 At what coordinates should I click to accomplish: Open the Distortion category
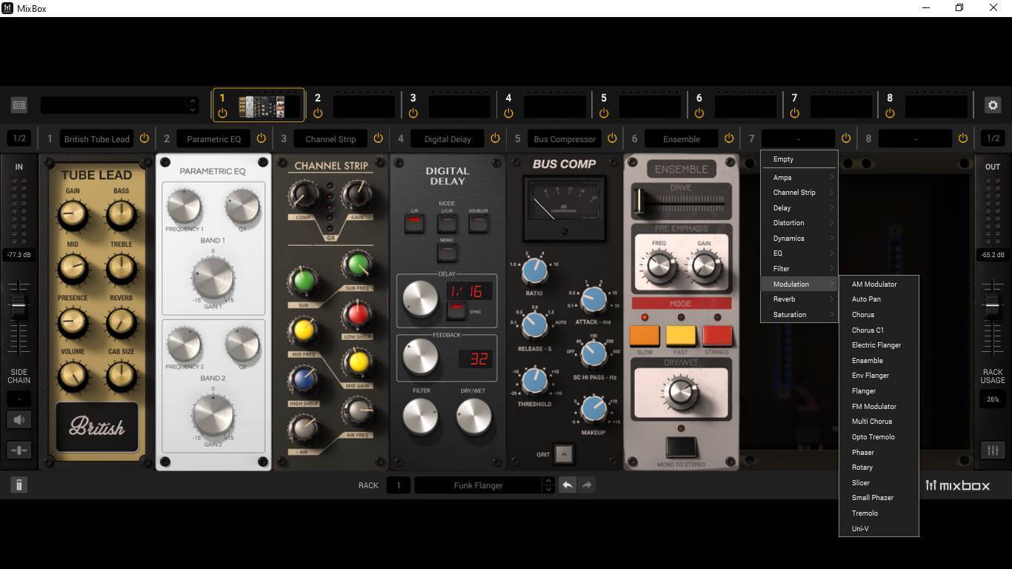coord(799,223)
